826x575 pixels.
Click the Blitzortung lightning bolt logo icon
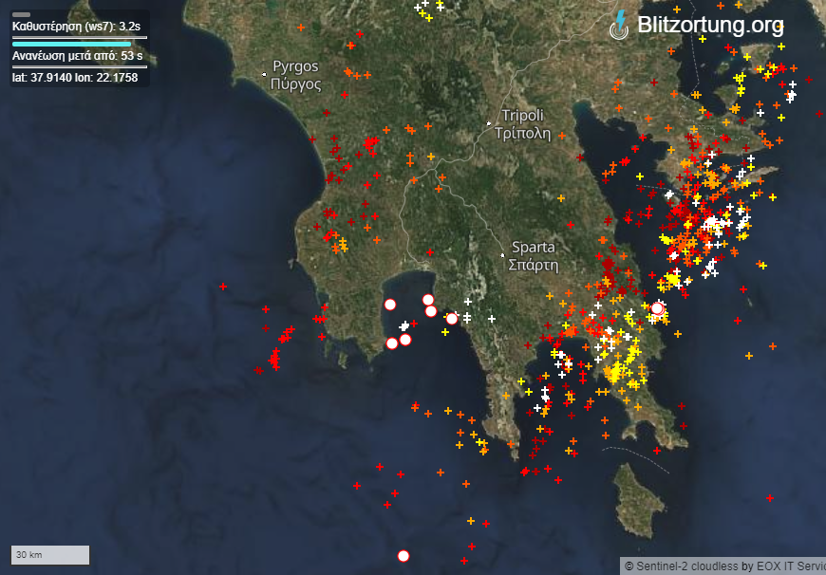619,25
